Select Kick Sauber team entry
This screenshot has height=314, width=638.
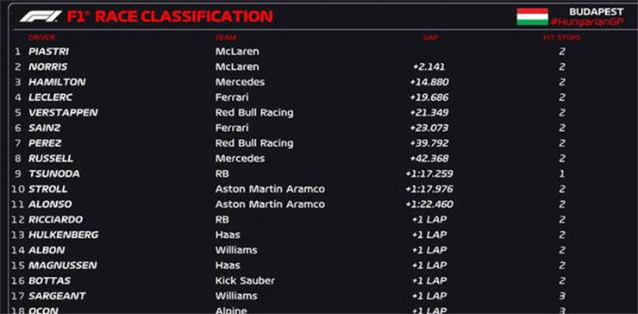245,281
